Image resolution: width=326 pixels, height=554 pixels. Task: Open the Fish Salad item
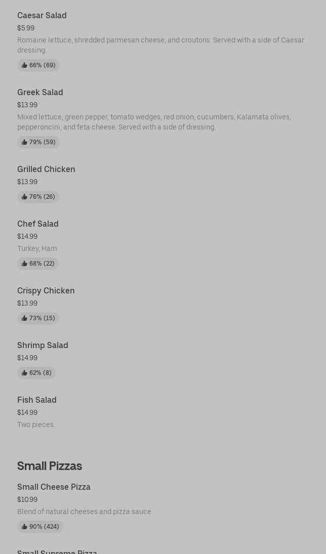[x=37, y=400]
